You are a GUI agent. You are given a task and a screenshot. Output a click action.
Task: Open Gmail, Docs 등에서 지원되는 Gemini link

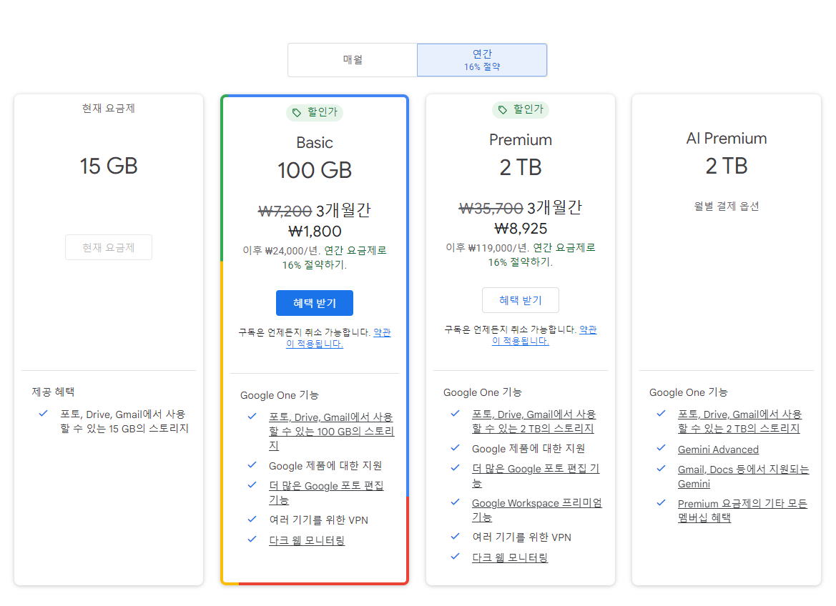pyautogui.click(x=743, y=476)
